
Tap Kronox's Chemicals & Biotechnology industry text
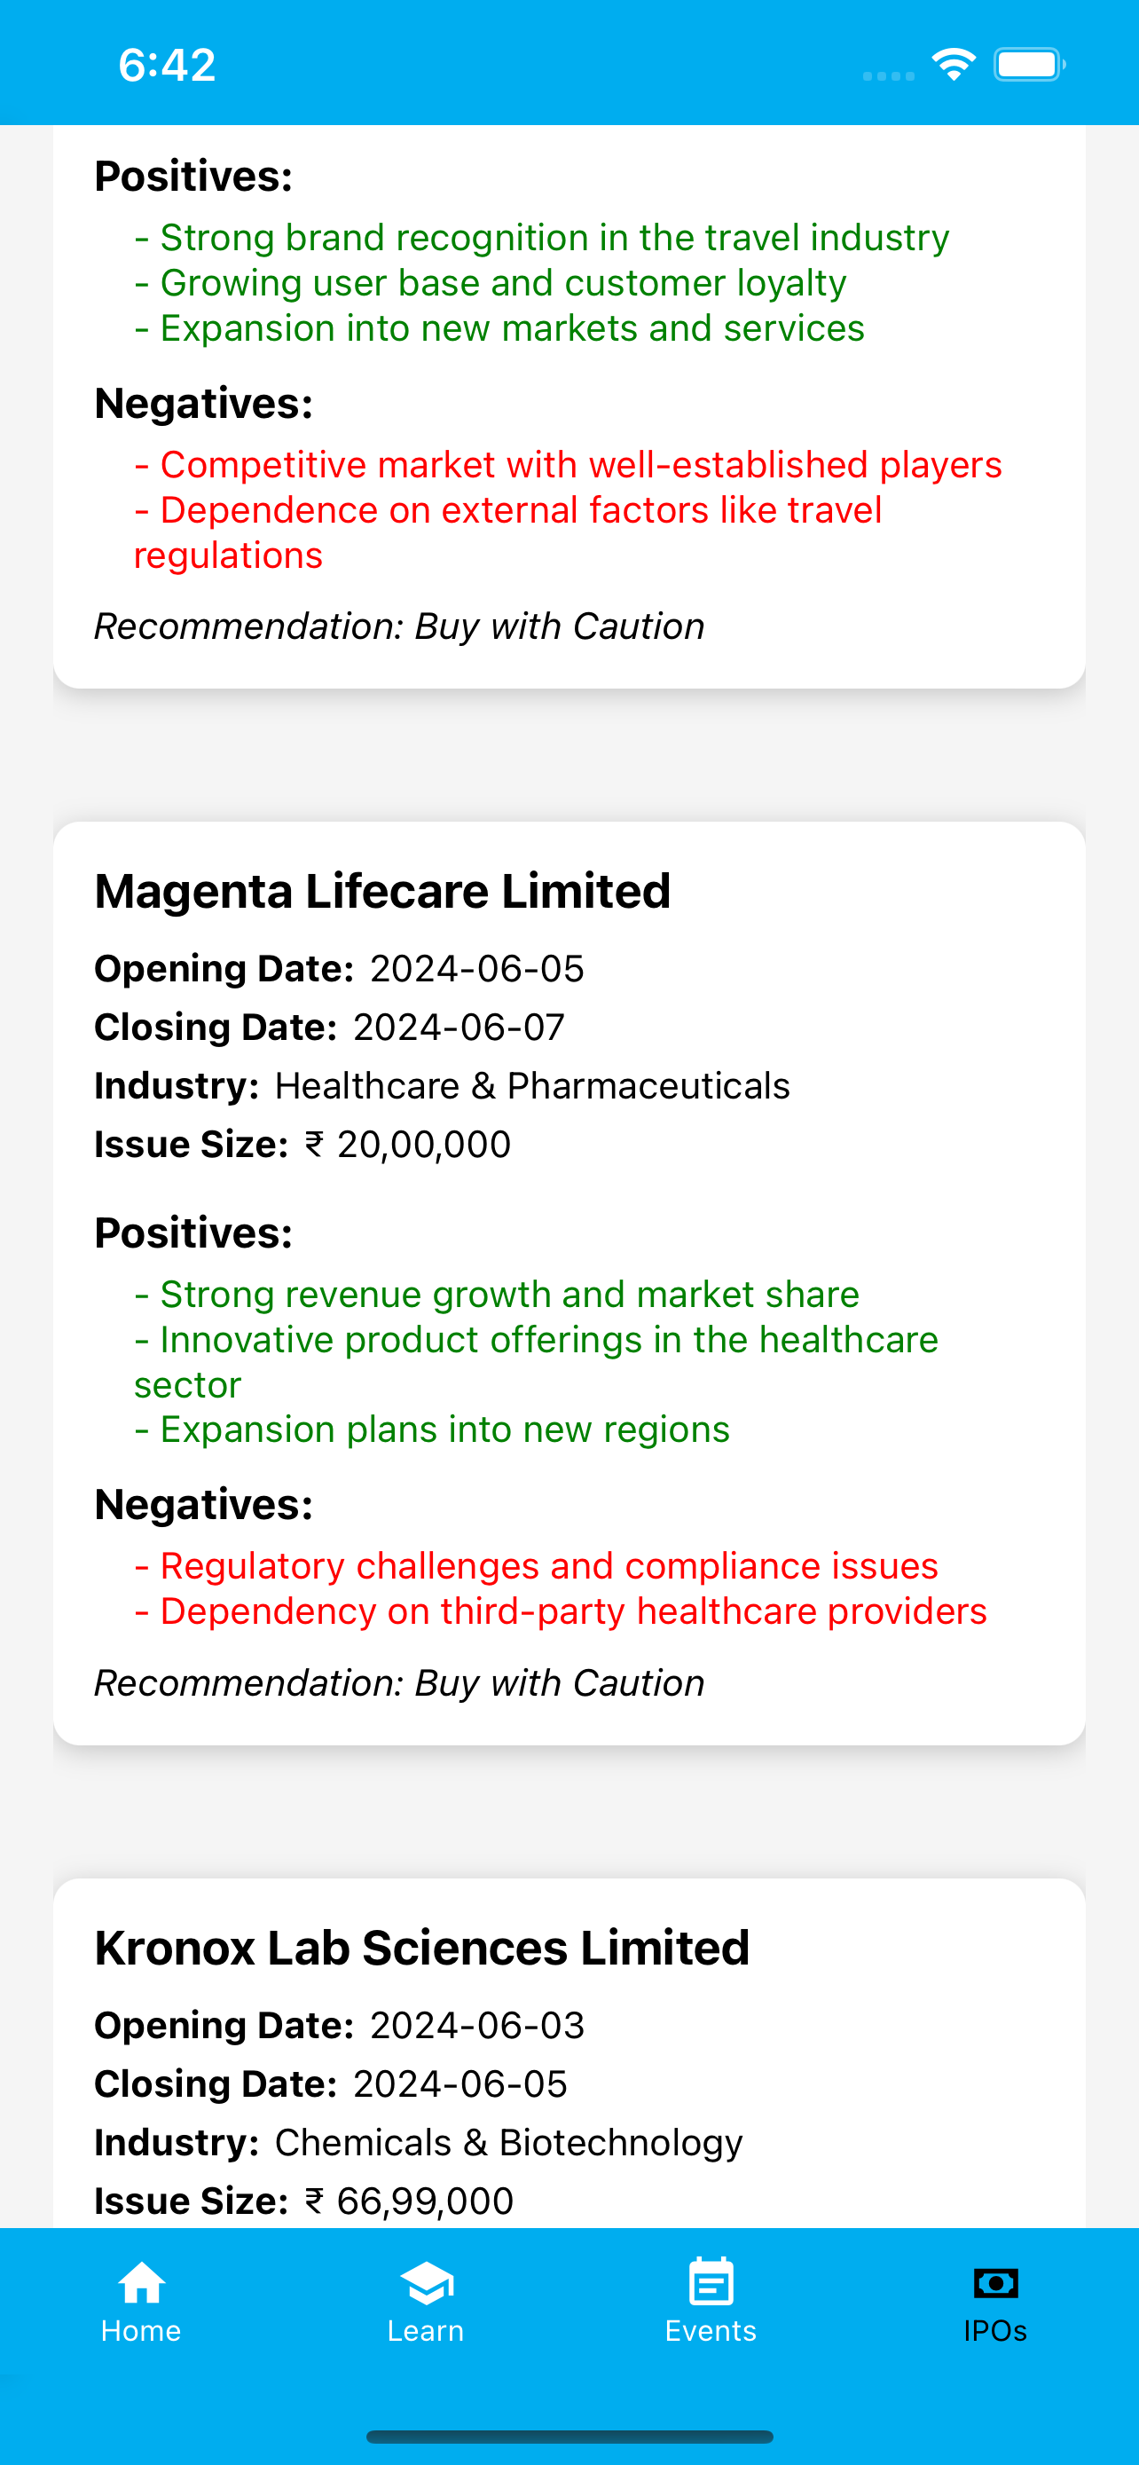[509, 2143]
